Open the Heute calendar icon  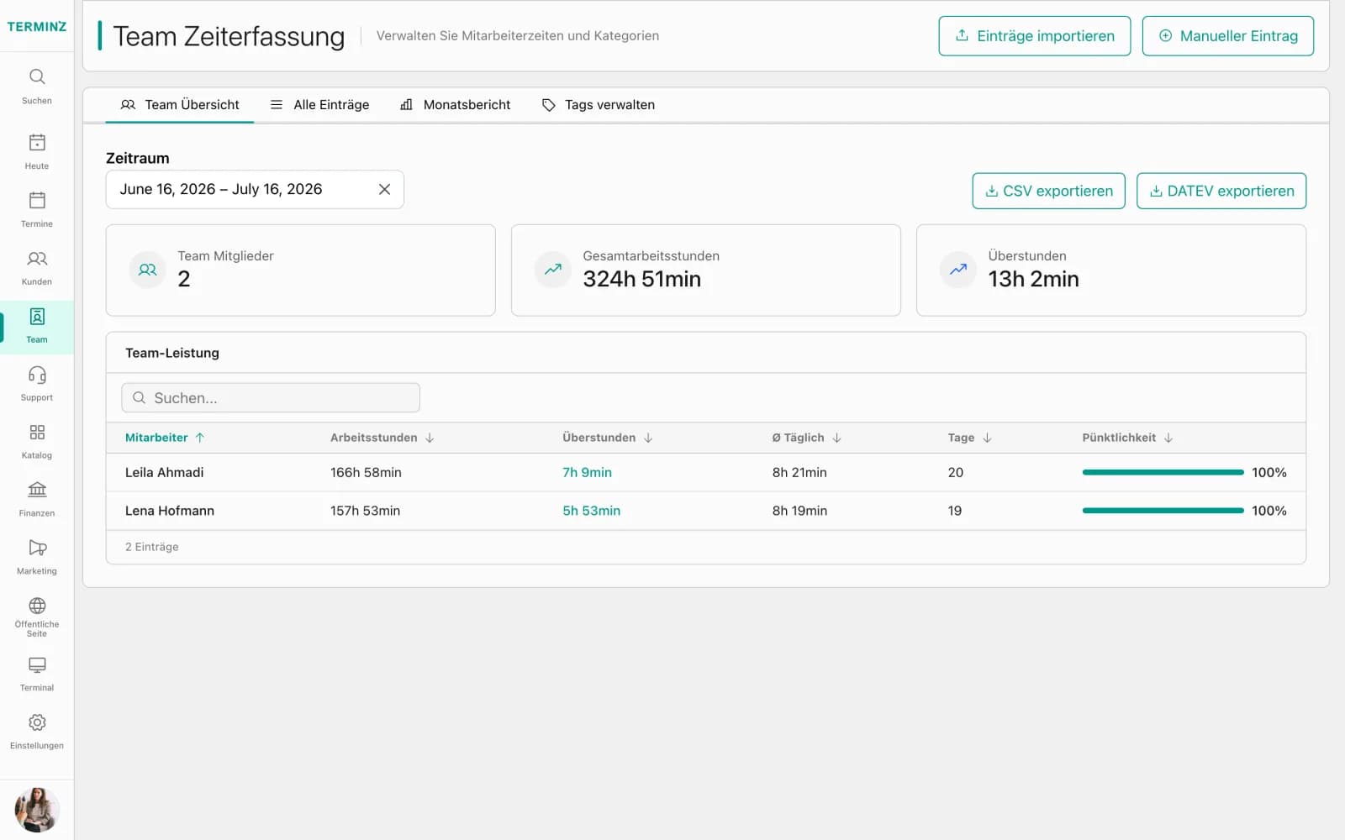(37, 142)
